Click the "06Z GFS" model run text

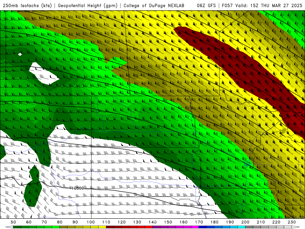click(x=206, y=5)
